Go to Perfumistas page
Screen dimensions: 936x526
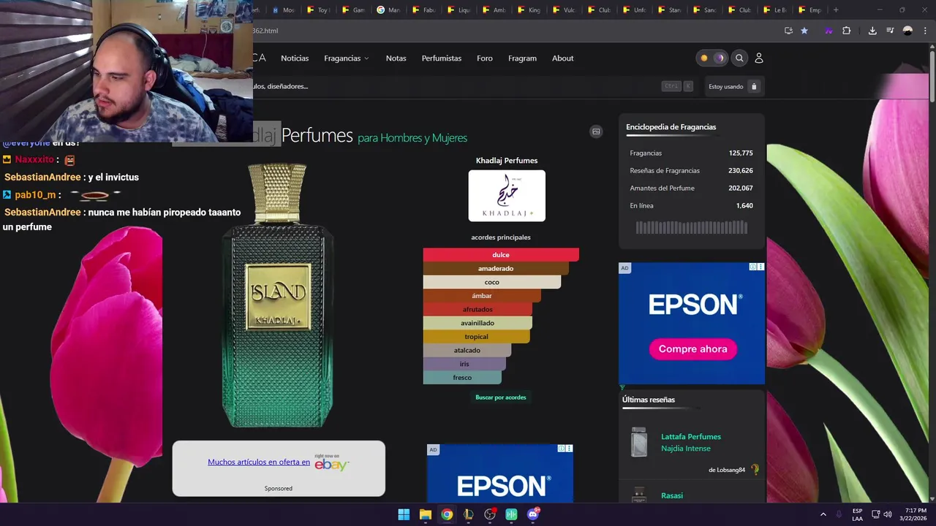442,58
